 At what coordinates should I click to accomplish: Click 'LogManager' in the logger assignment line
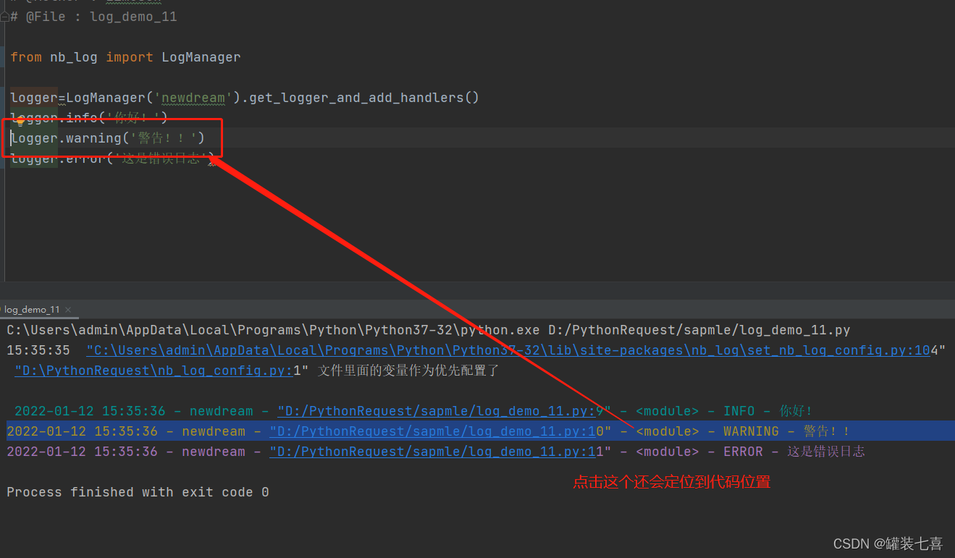pos(106,98)
